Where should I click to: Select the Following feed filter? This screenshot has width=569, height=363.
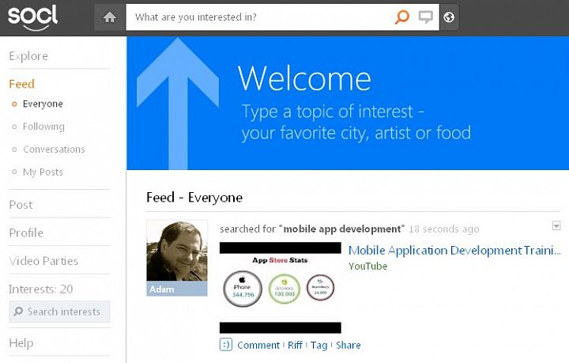pyautogui.click(x=43, y=127)
